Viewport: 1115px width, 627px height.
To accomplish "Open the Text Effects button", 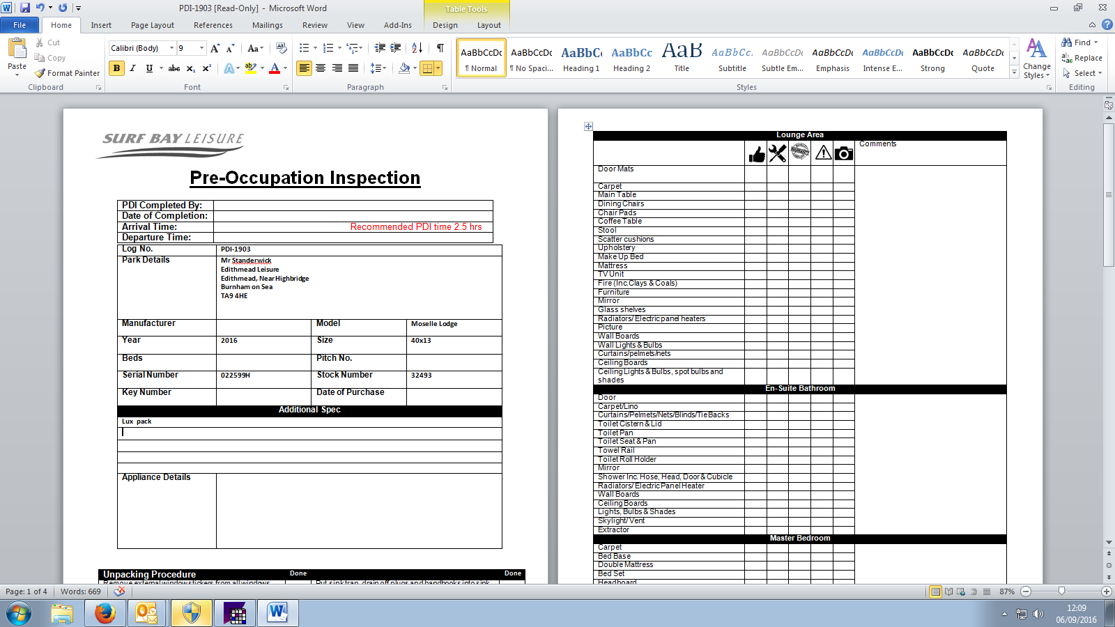I will pos(229,68).
